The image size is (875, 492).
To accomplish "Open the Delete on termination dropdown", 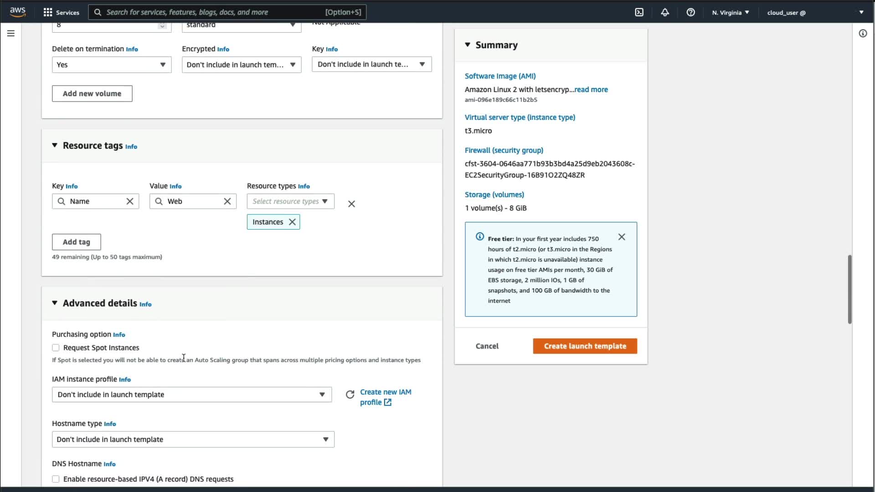I will [111, 65].
